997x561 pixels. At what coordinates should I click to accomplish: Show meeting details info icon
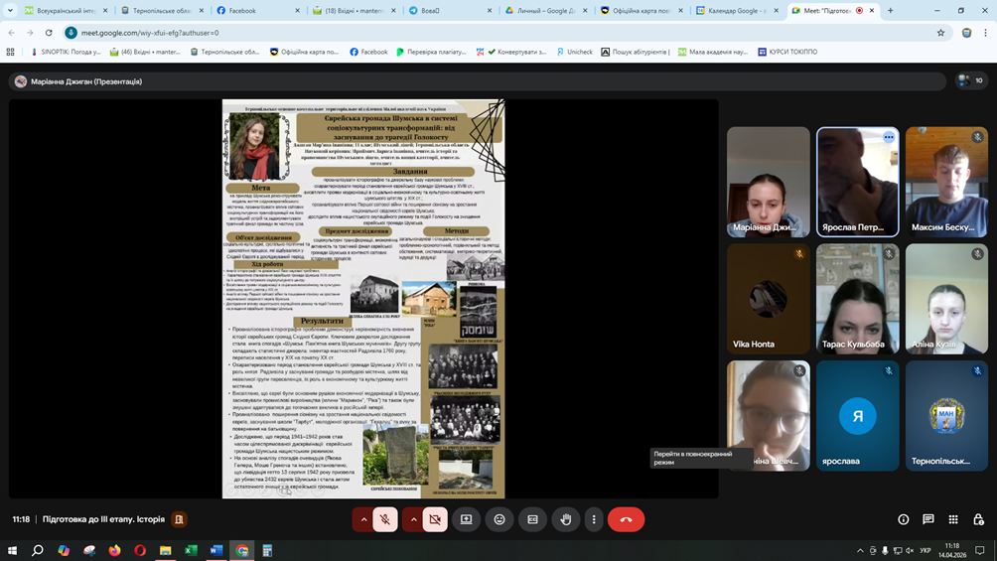(903, 519)
